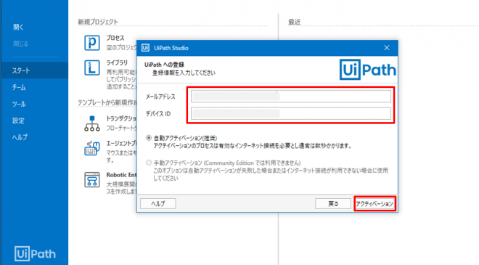This screenshot has height=265, width=479.
Task: Open the Robotic Enterprise Framework icon
Action: tap(92, 179)
